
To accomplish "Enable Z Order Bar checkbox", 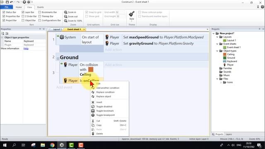I will point(23,16).
